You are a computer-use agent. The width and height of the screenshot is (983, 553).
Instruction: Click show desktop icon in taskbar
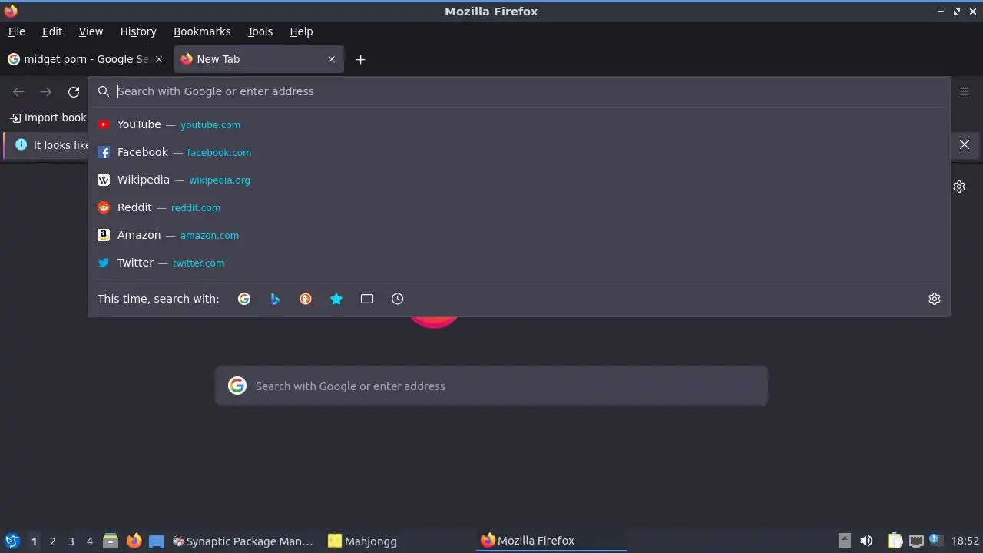tap(157, 541)
